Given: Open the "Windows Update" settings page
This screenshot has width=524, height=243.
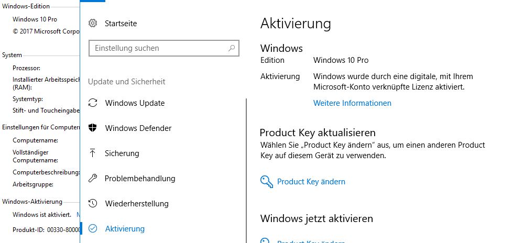Looking at the screenshot, I should (135, 103).
